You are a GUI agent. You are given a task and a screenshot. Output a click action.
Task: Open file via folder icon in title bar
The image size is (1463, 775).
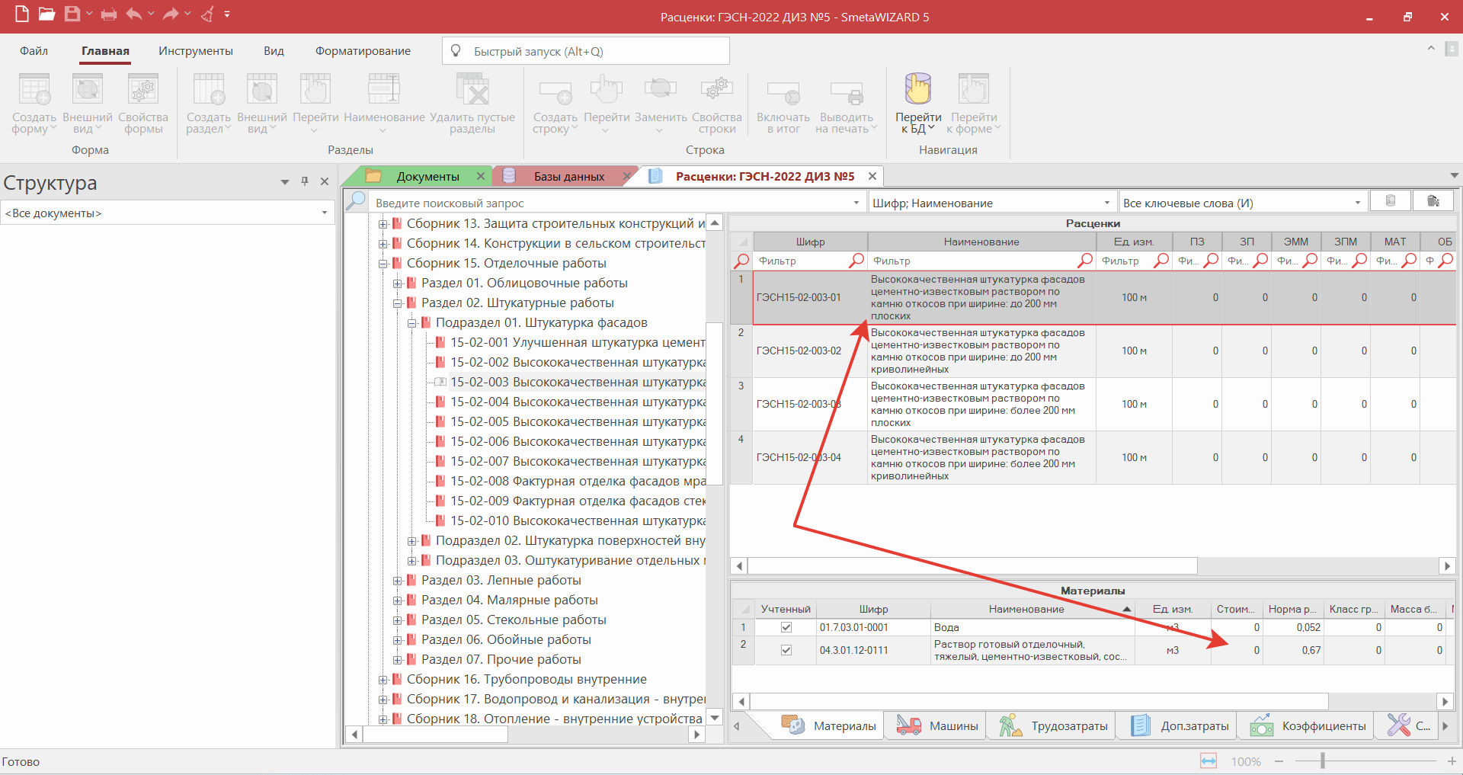(46, 14)
